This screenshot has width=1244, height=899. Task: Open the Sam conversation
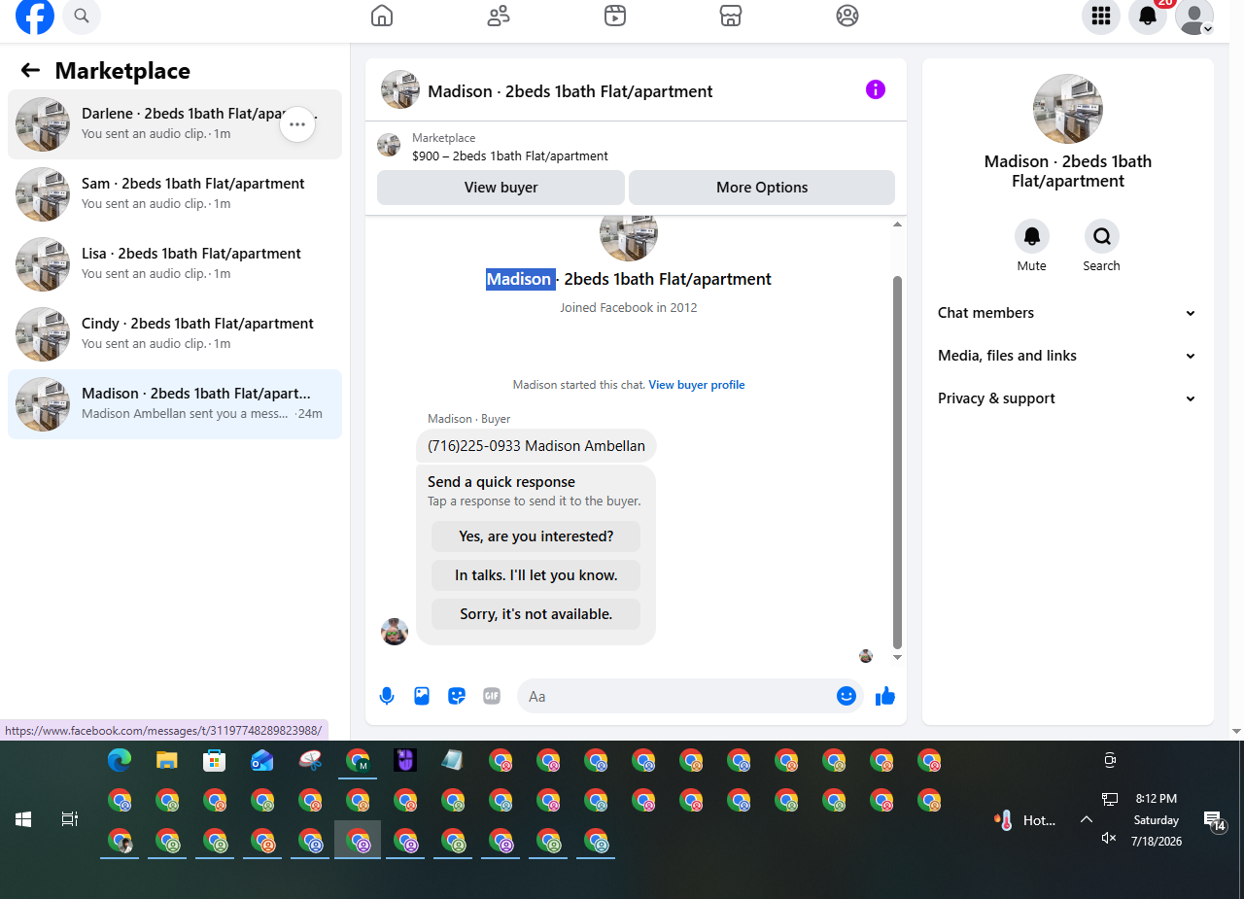(175, 194)
